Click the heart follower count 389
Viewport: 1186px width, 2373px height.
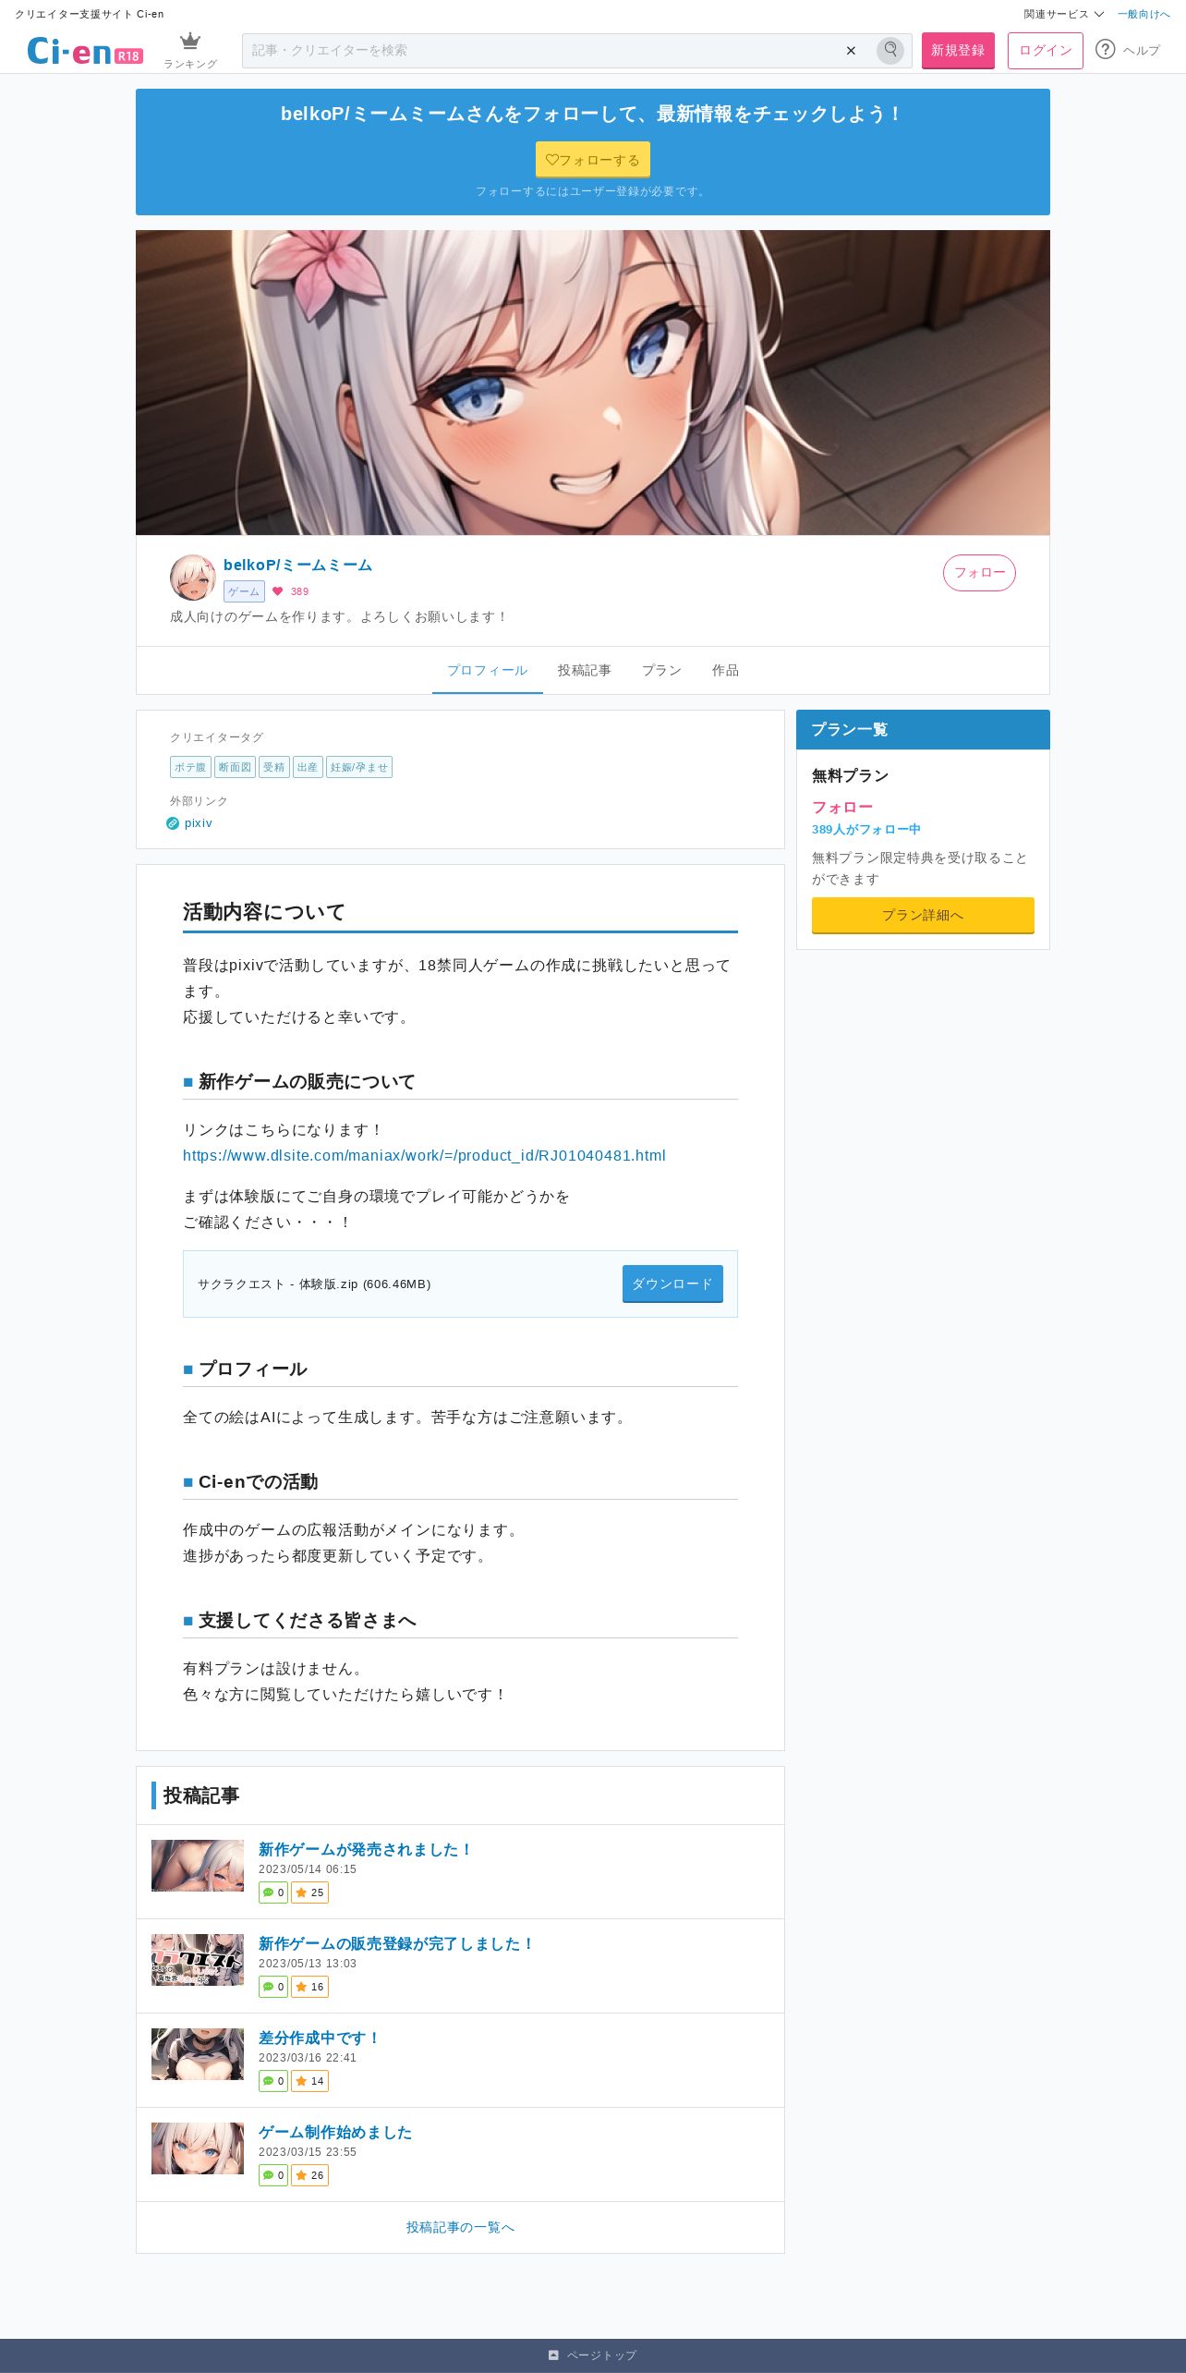pos(290,591)
